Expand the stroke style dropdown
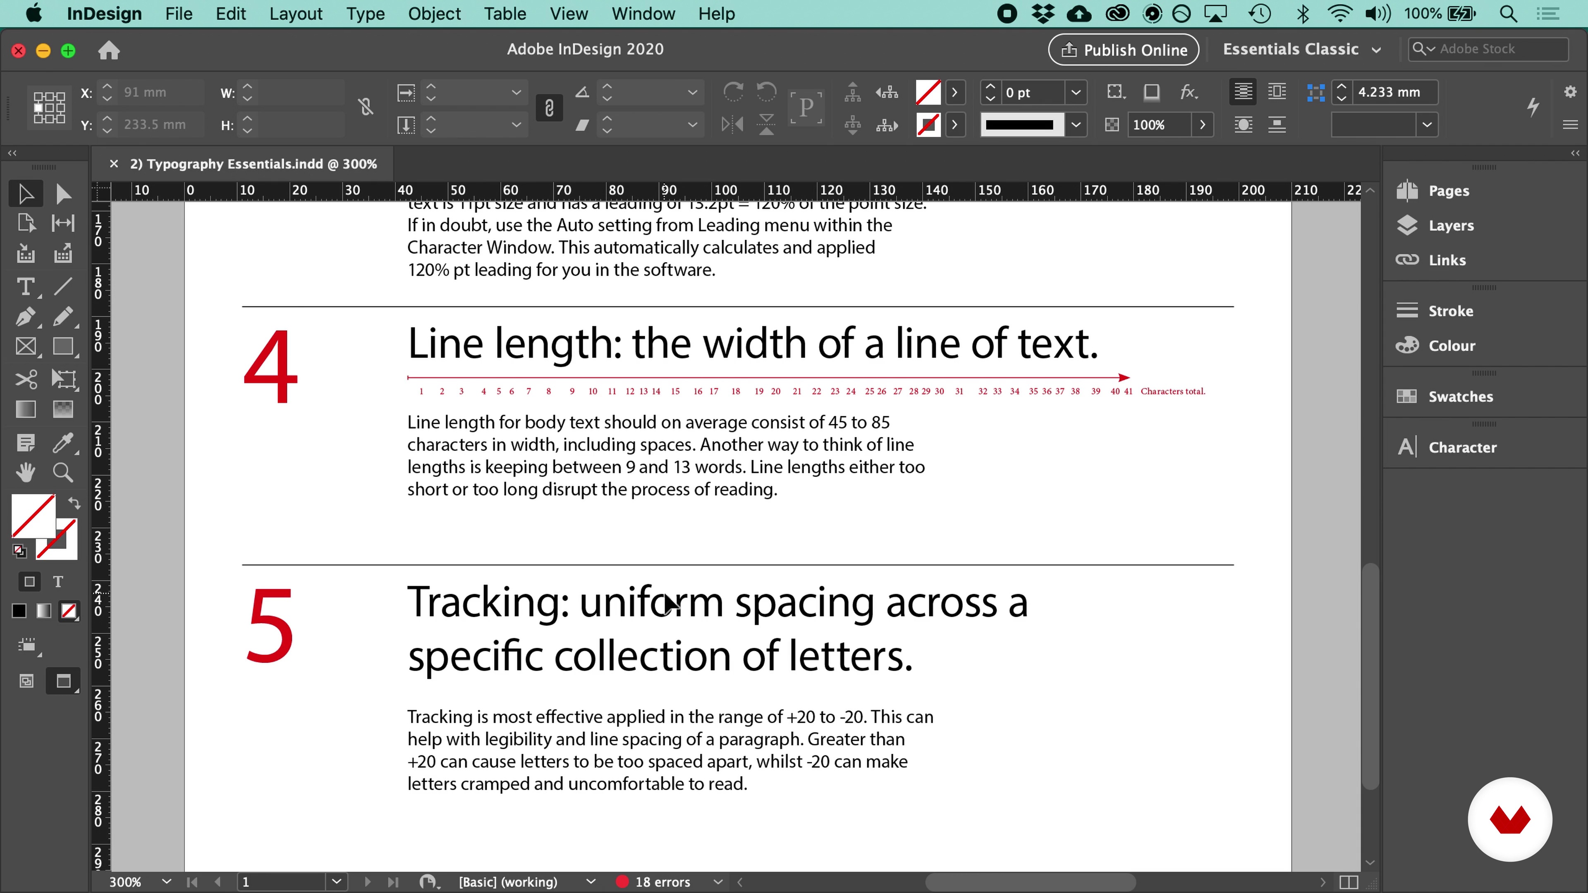The width and height of the screenshot is (1588, 893). [x=1076, y=124]
